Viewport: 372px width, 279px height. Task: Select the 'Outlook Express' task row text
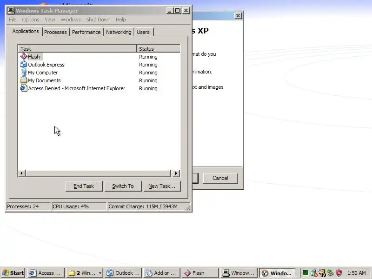[46, 65]
